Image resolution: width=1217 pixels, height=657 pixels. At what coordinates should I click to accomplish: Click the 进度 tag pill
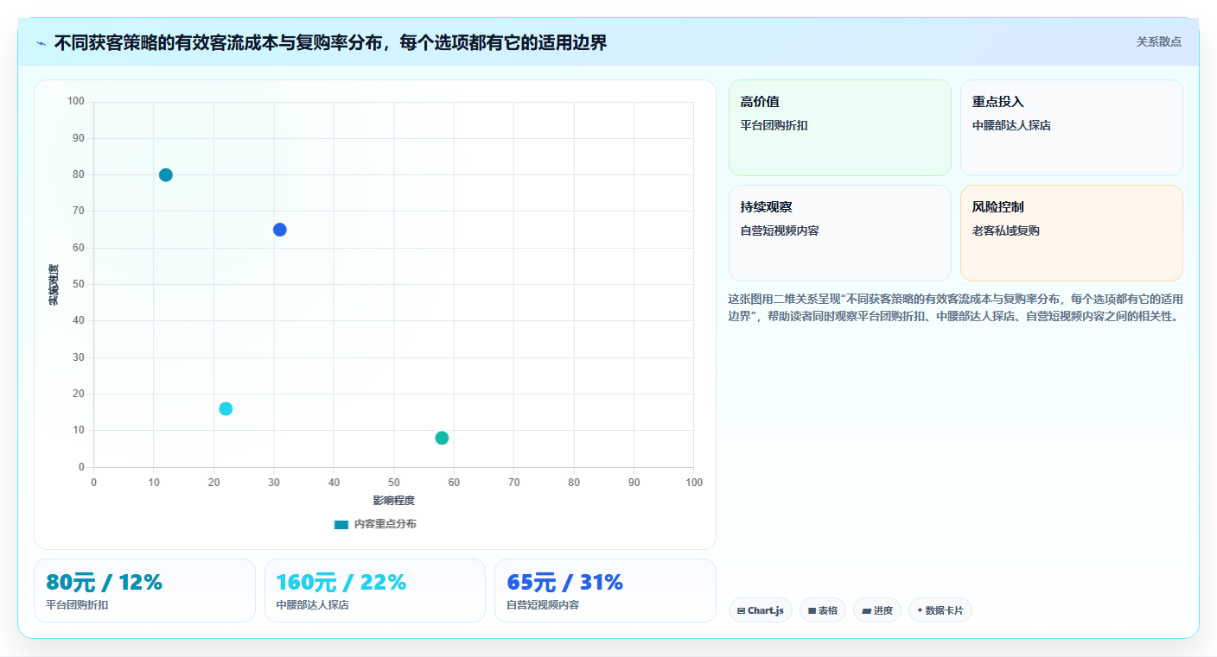877,610
